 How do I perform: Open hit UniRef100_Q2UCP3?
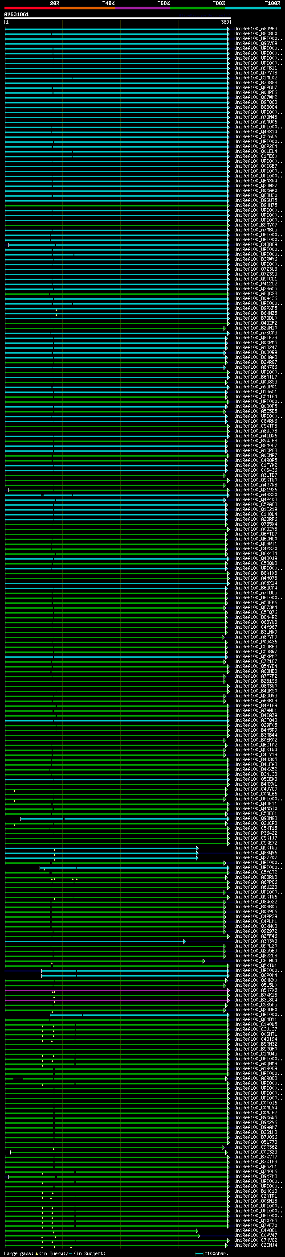coord(256,824)
